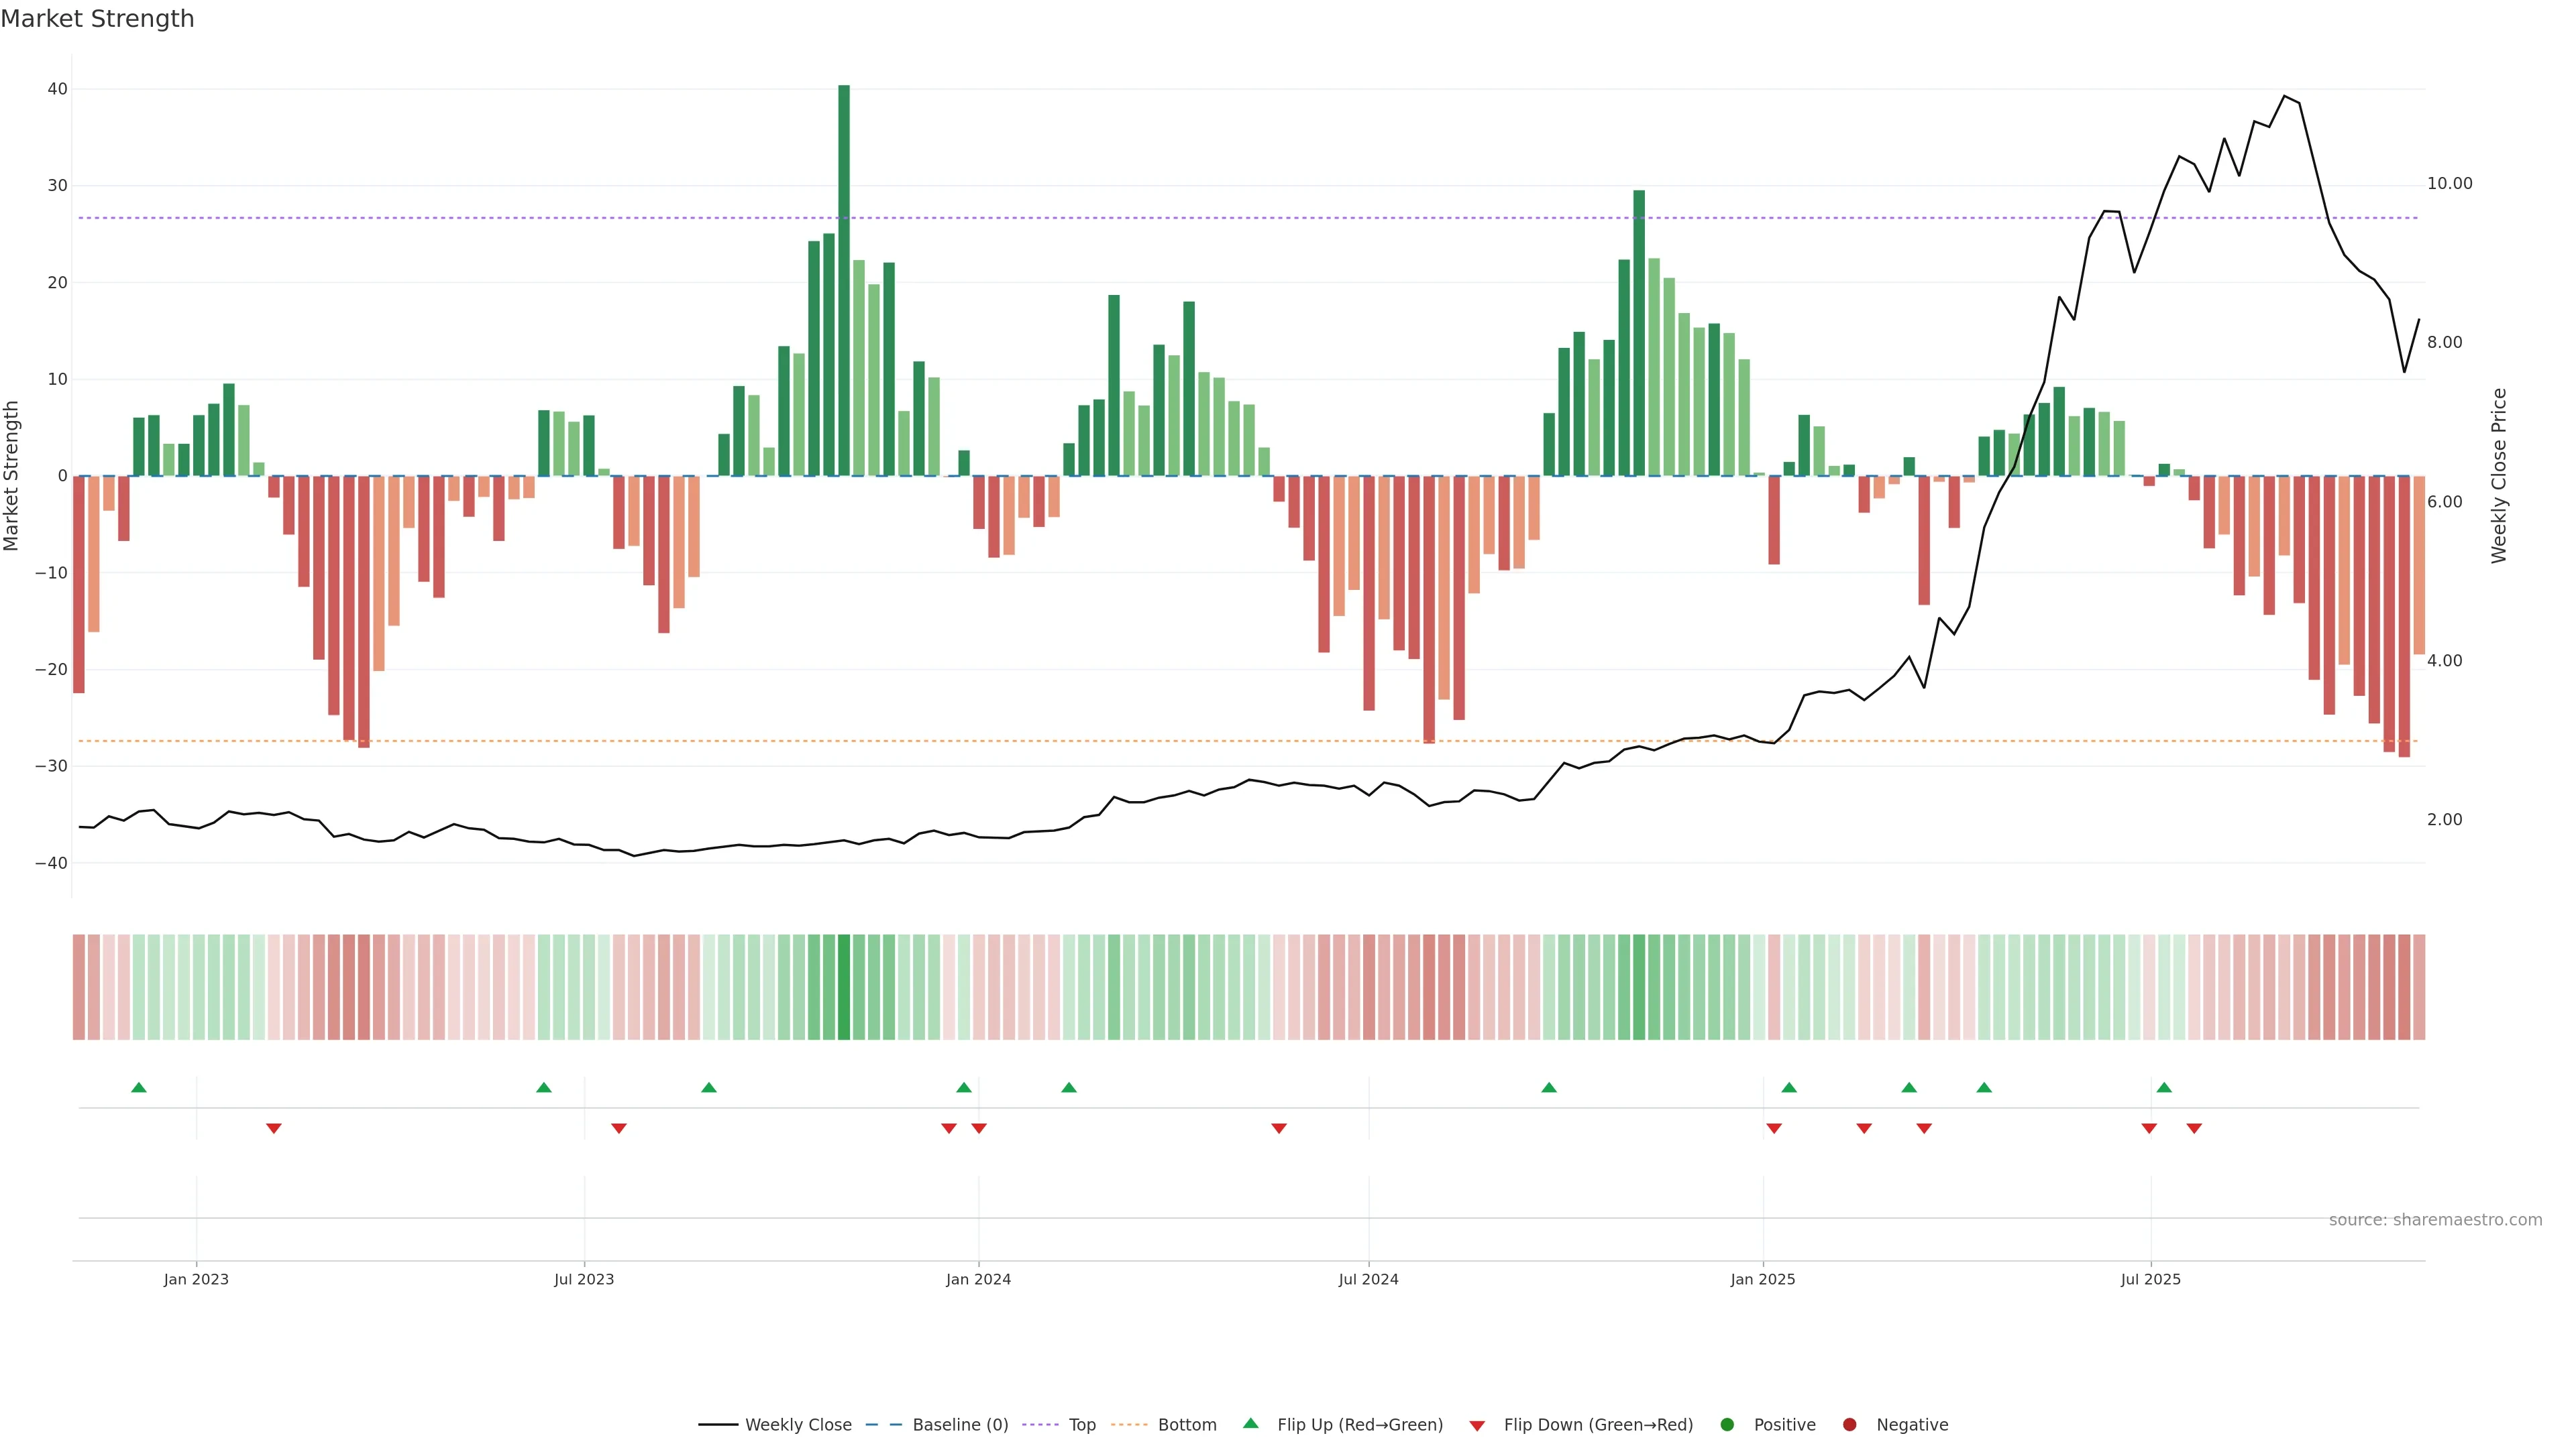
Task: Click the tallest green bar above 40
Action: tap(844, 280)
